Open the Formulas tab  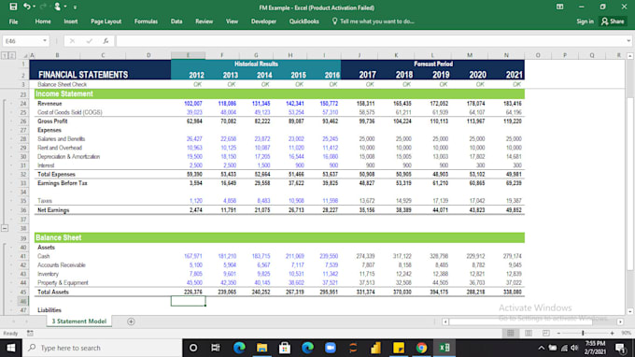click(x=147, y=21)
